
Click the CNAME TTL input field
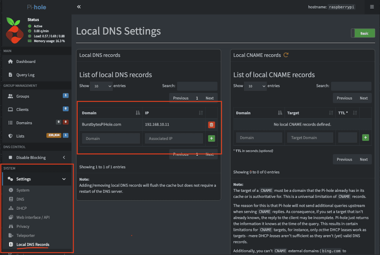347,138
